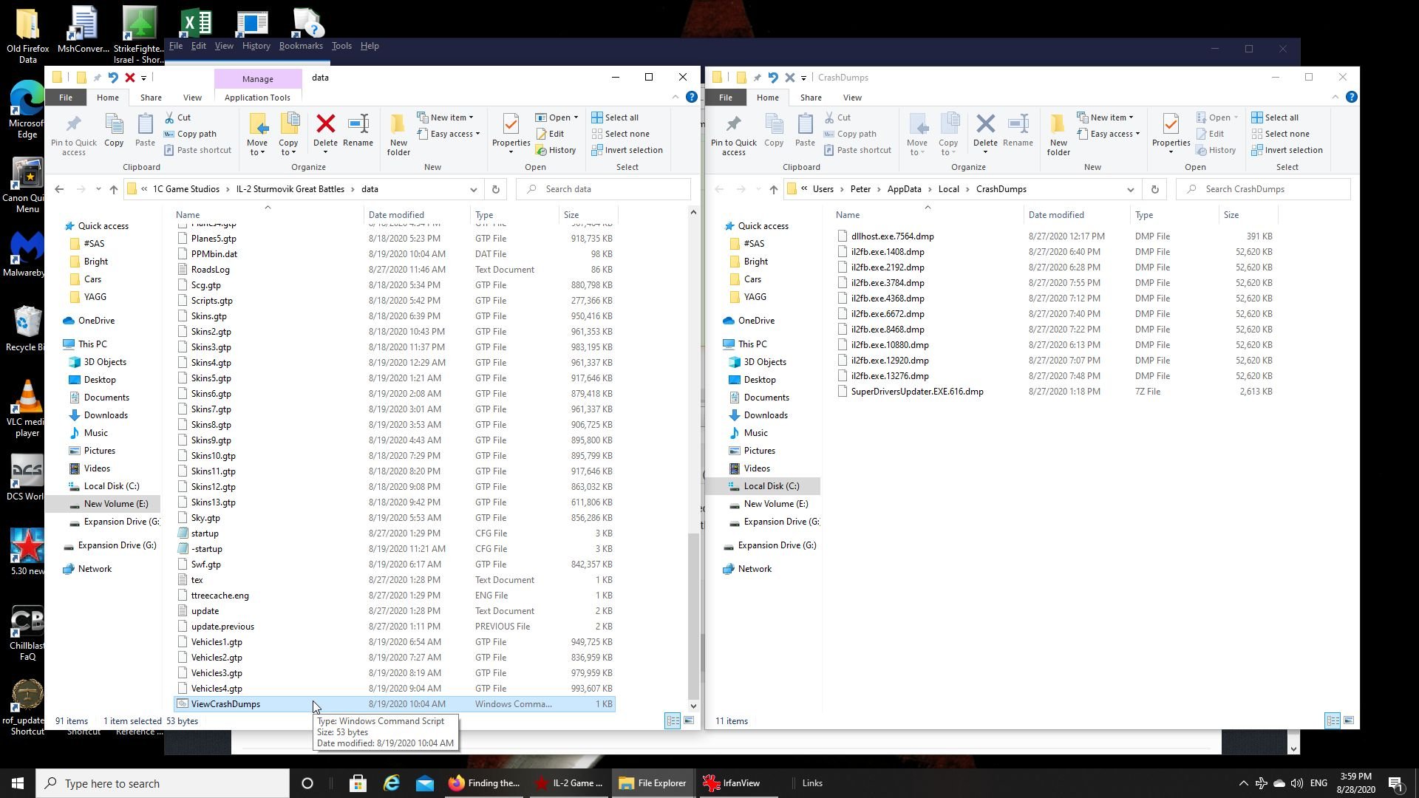Expand address history dropdown in data window
The height and width of the screenshot is (798, 1419).
coord(473,189)
